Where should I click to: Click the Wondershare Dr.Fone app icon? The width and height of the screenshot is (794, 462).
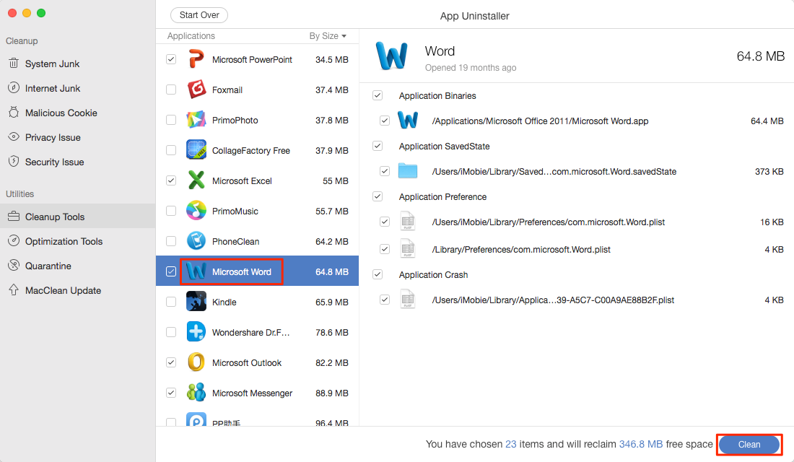pyautogui.click(x=196, y=332)
